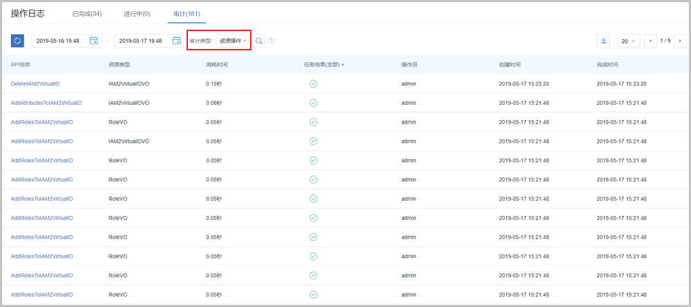Screen dimensions: 691x307
Task: Open the start date calendar picker icon
Action: tap(94, 41)
